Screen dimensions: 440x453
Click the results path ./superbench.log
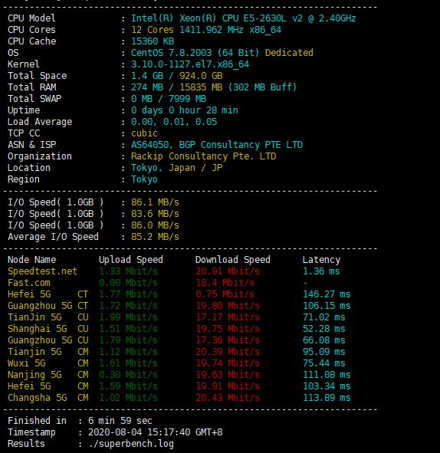(x=131, y=444)
